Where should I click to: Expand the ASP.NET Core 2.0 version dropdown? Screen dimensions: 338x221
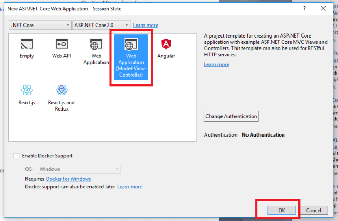point(101,25)
